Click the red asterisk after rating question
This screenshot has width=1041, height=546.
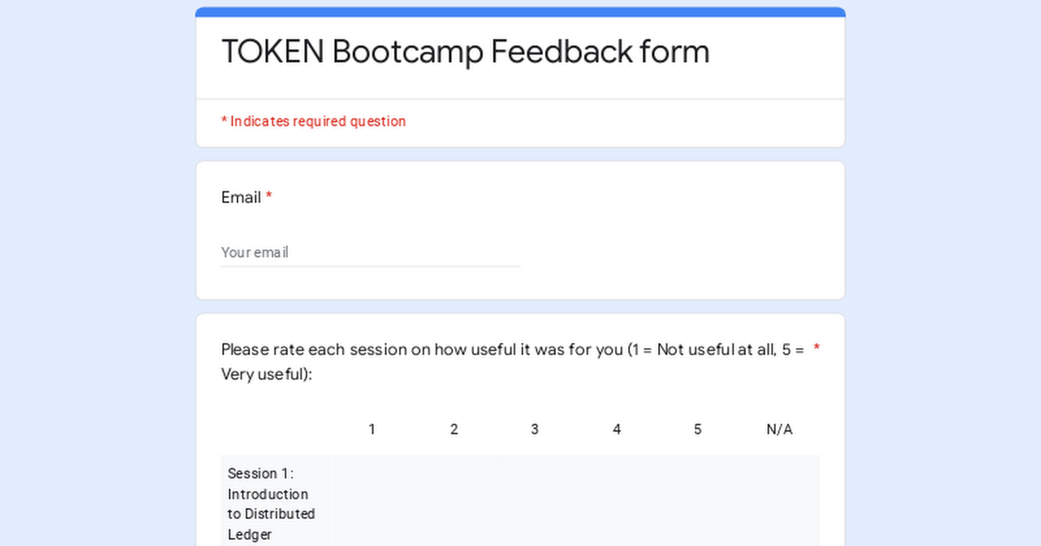816,348
